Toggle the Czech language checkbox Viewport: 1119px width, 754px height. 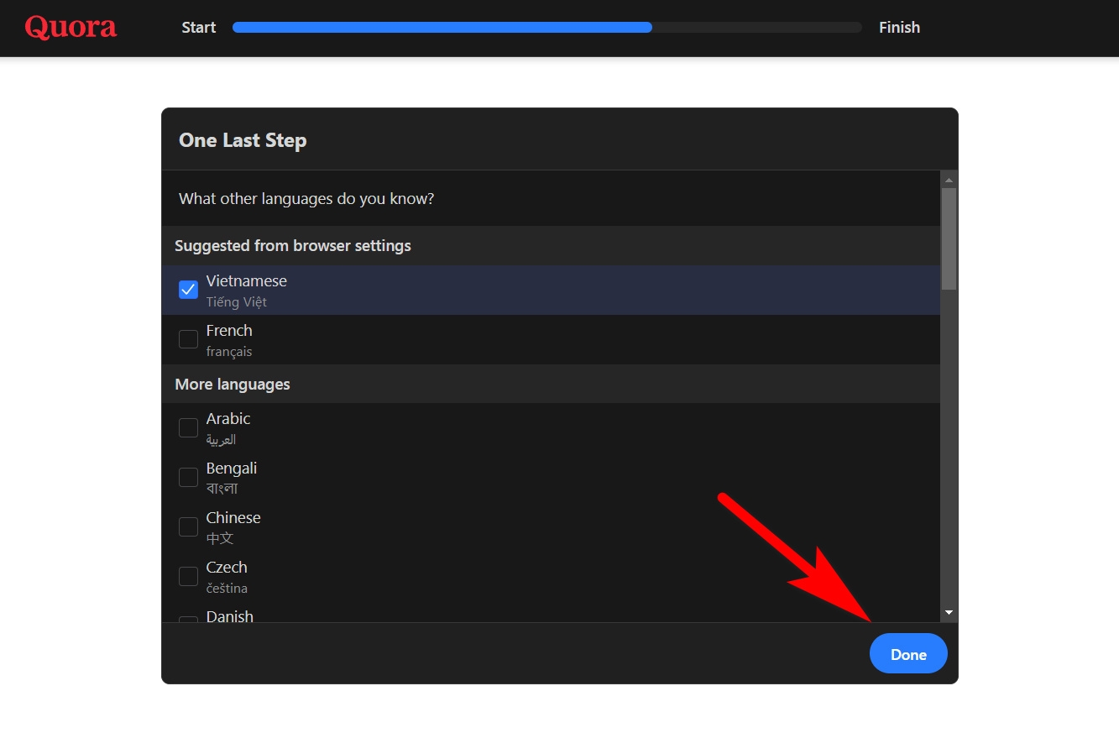pyautogui.click(x=188, y=576)
